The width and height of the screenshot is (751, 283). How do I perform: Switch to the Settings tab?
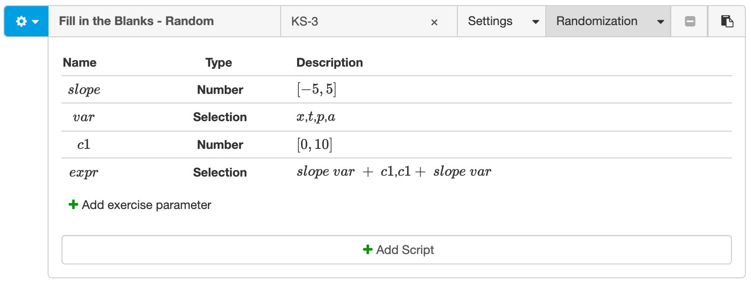(x=490, y=21)
